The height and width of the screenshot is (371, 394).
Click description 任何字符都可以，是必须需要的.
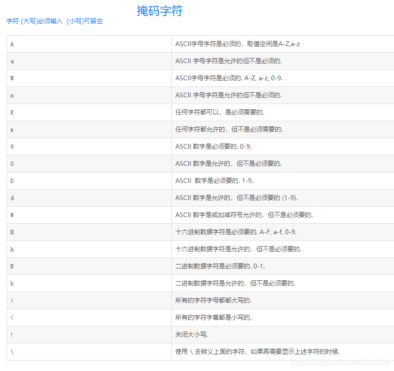(220, 113)
